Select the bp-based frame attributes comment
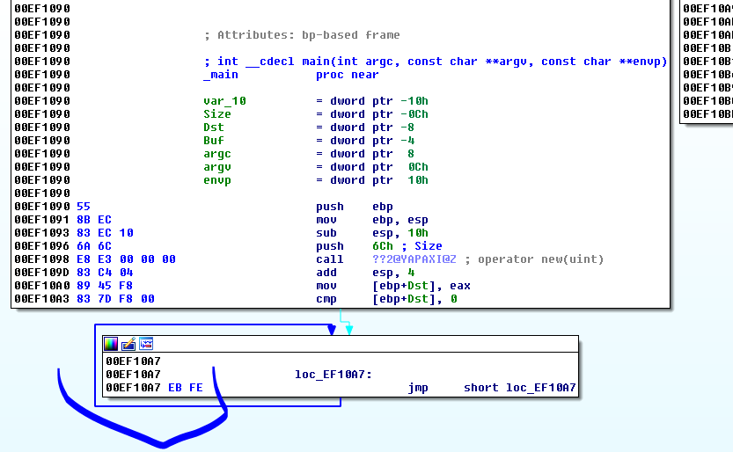This screenshot has width=733, height=452. pos(301,35)
